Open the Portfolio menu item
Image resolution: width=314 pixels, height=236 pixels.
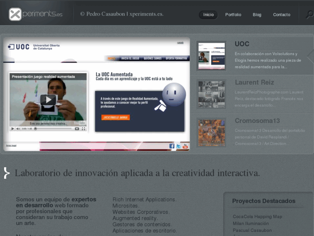tap(233, 15)
